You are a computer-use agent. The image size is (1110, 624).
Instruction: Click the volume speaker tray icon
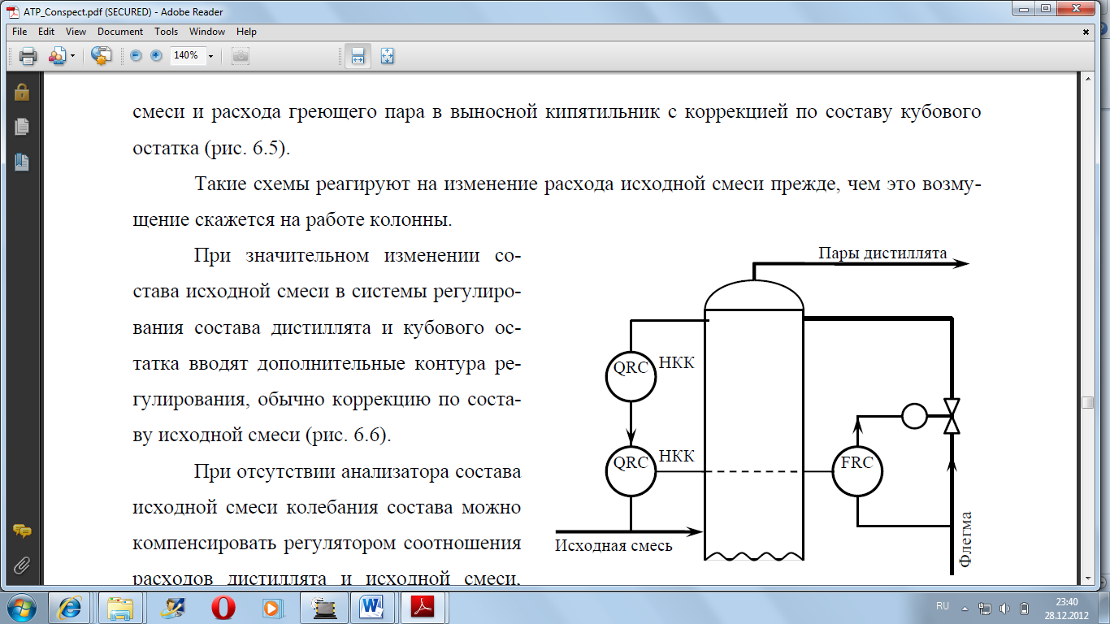tap(1004, 607)
